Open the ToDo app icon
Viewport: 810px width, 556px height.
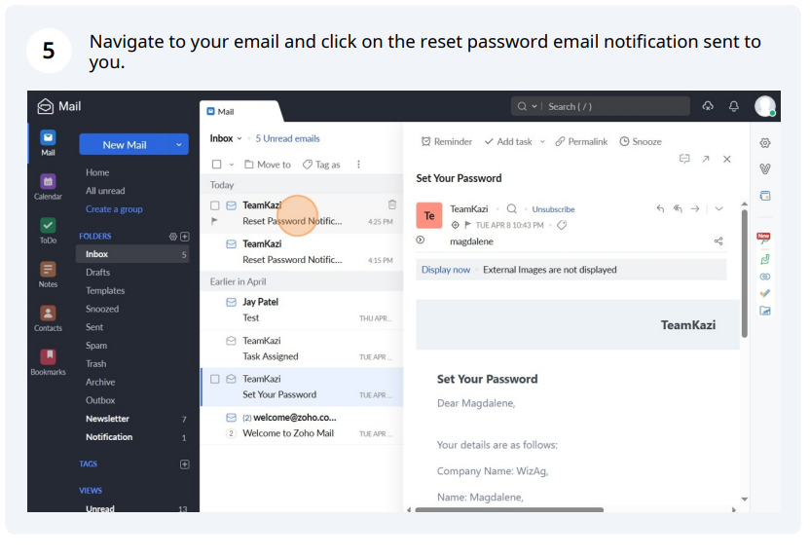[x=48, y=231]
